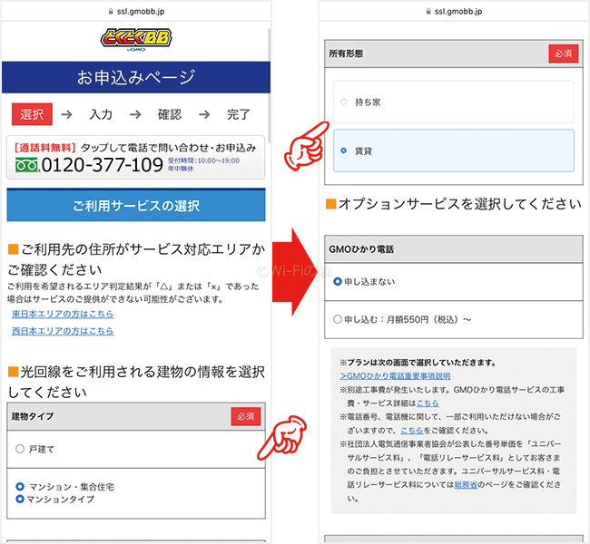Image resolution: width=590 pixels, height=544 pixels.
Task: Click the 必須 badge beside 建物タイプ
Action: tap(246, 416)
